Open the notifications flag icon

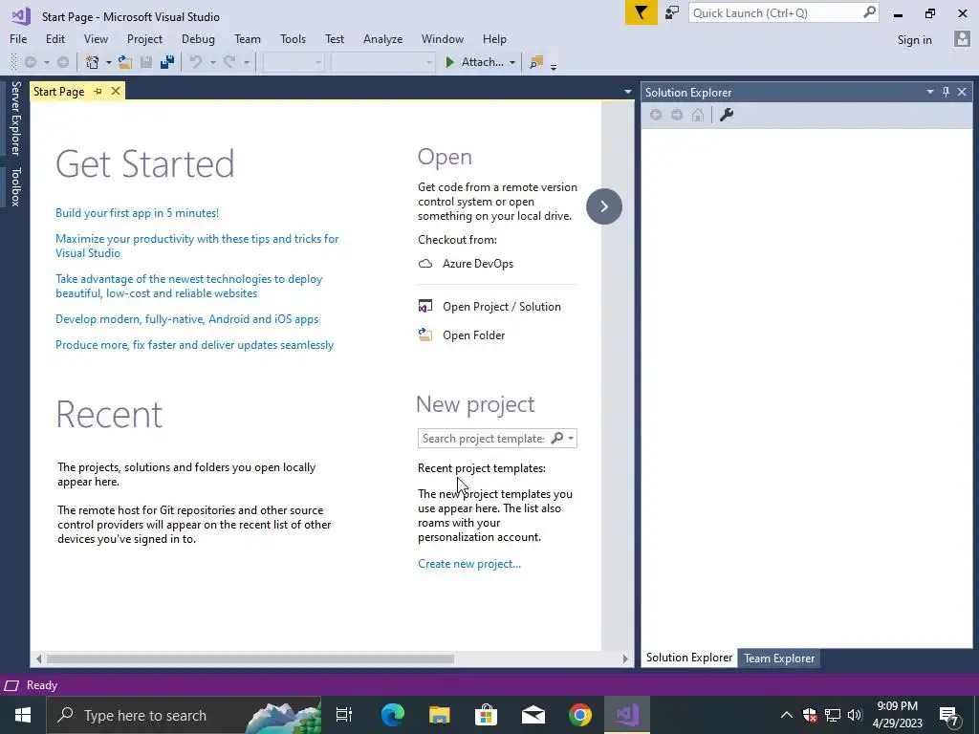click(x=641, y=12)
